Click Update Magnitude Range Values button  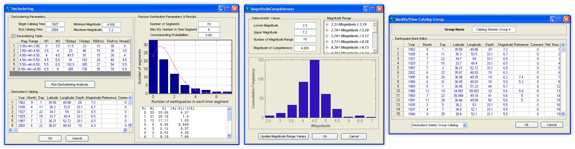tap(283, 136)
